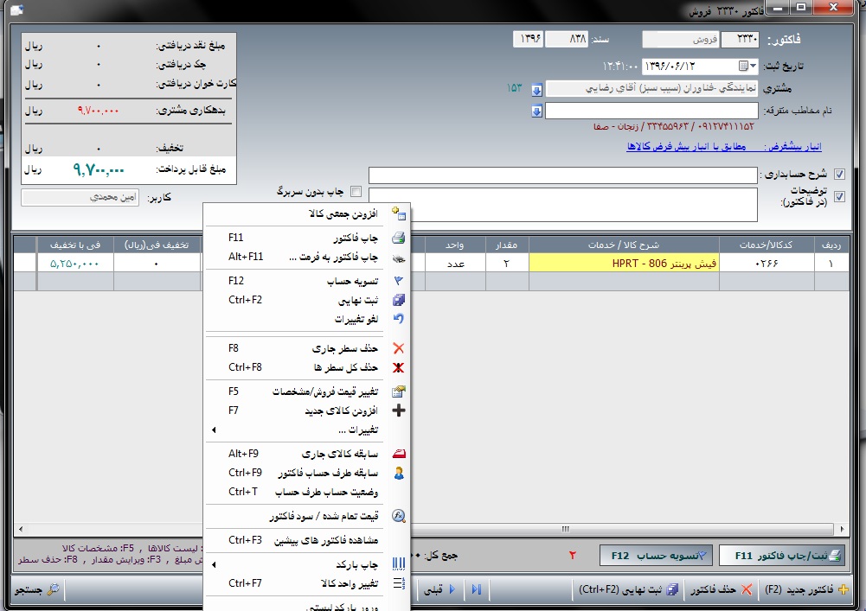Click the search magnifier icon at bottom left
Viewport: 866px width, 611px height.
coord(54,589)
